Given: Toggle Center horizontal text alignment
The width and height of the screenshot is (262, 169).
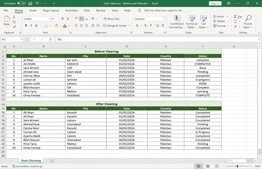Looking at the screenshot, I should [81, 25].
